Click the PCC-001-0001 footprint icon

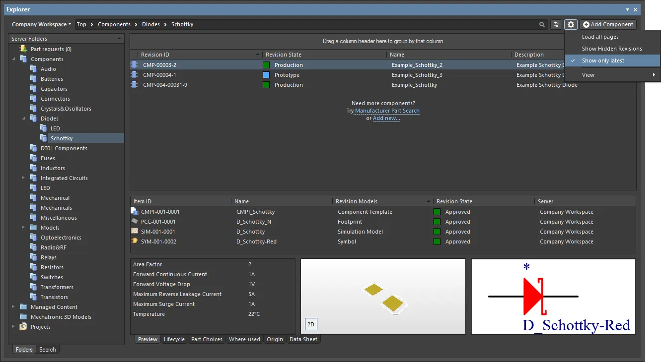(x=134, y=222)
